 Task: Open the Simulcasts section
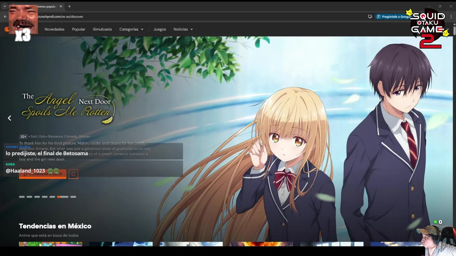point(102,29)
